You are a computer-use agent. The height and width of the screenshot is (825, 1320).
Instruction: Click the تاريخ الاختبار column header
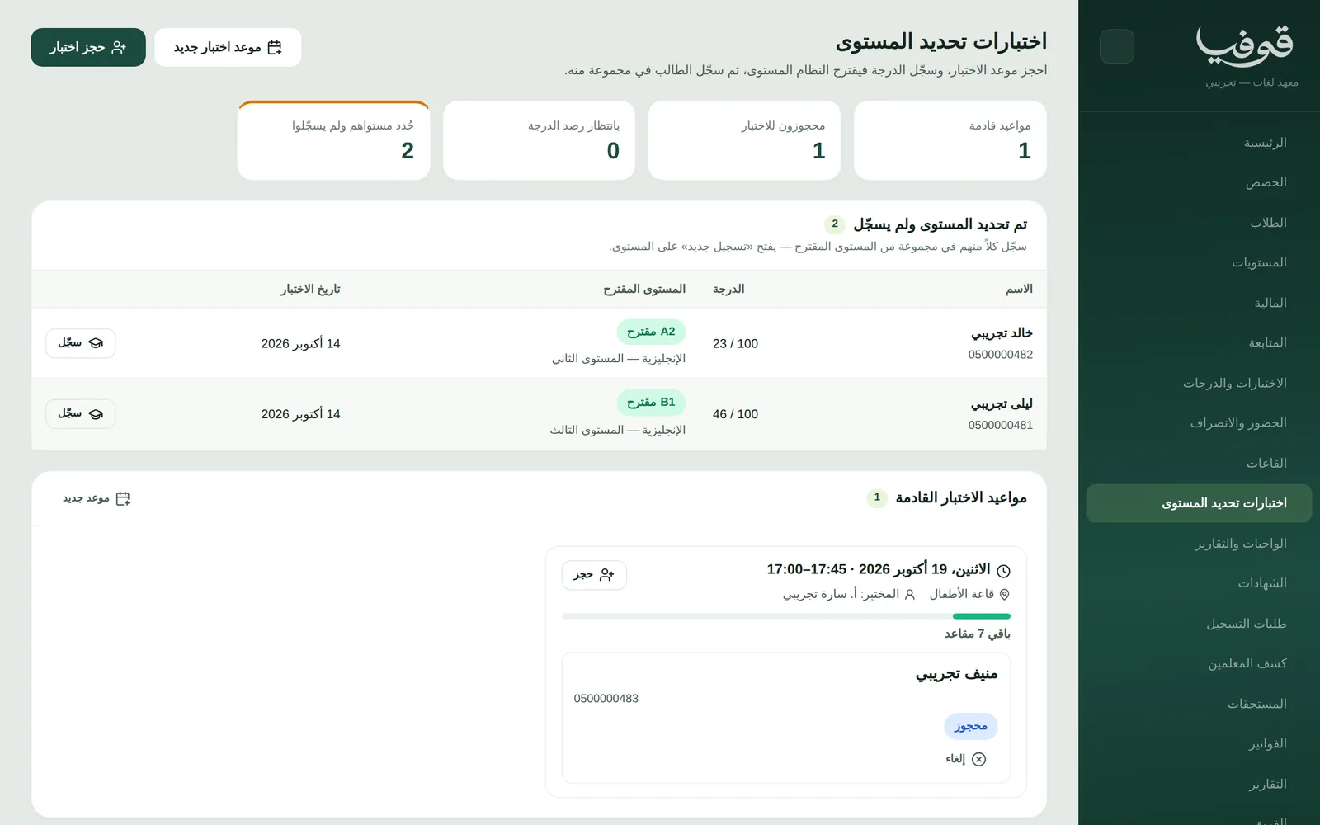point(310,289)
